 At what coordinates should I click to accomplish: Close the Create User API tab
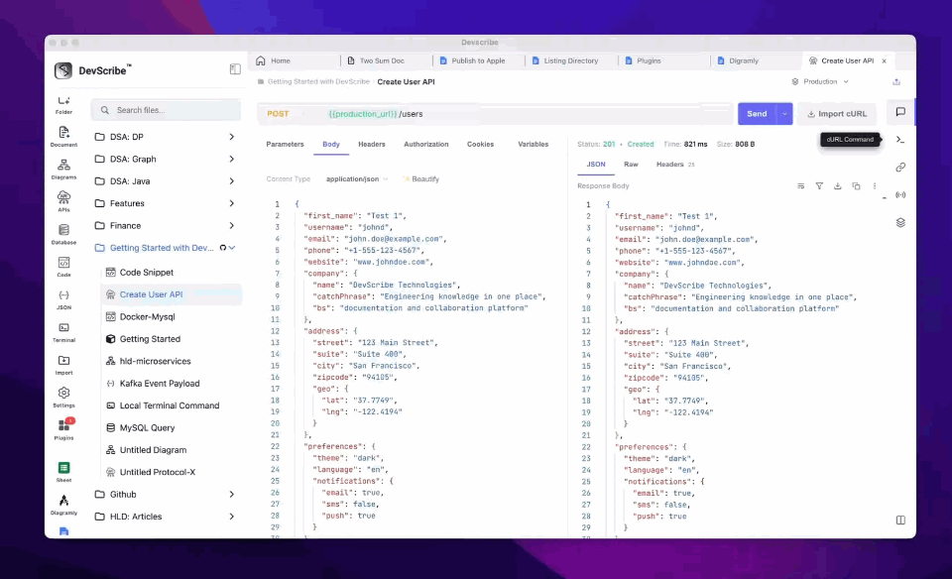884,60
